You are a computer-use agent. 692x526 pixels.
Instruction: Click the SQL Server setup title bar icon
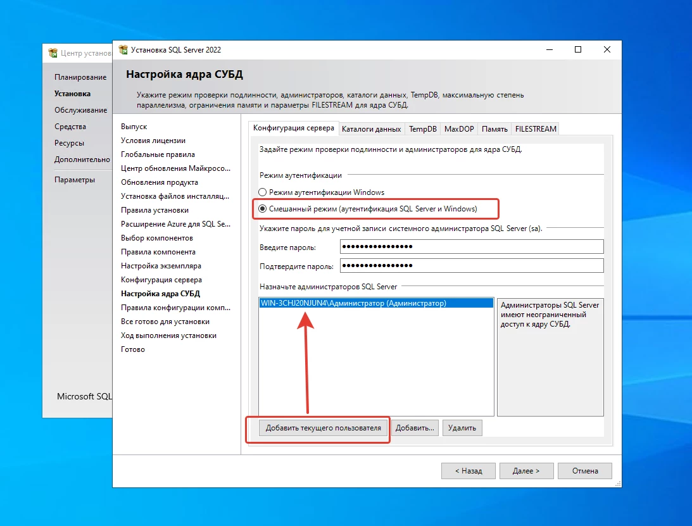click(122, 50)
